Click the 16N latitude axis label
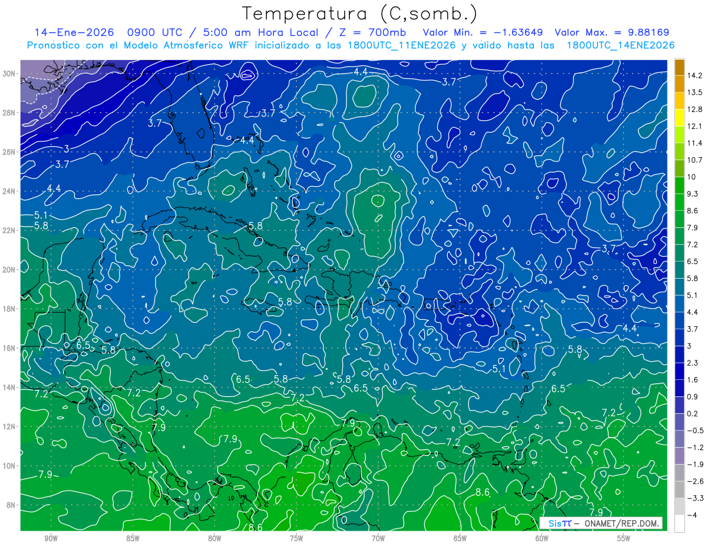 tap(9, 348)
